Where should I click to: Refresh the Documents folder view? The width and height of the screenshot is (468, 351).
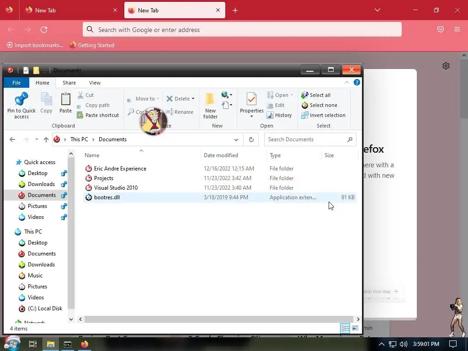click(x=251, y=140)
